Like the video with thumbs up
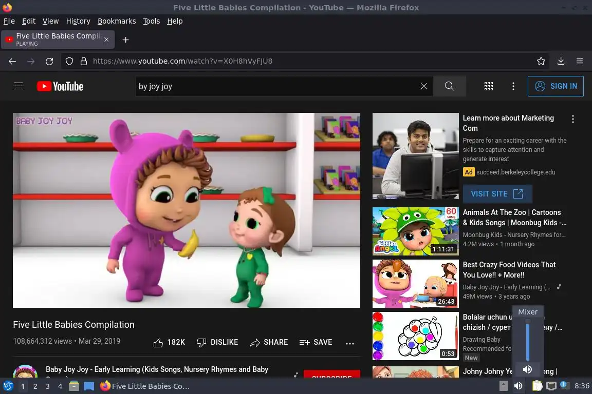 tap(169, 342)
